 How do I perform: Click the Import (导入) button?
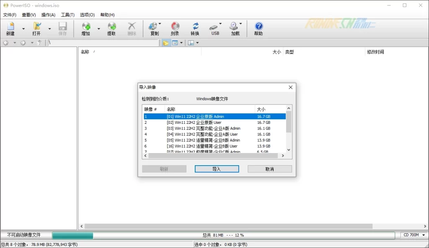(217, 169)
